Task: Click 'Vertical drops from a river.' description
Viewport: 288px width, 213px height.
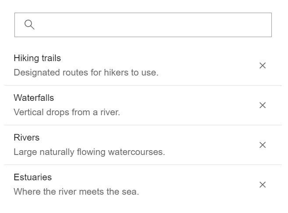Action: coord(67,112)
